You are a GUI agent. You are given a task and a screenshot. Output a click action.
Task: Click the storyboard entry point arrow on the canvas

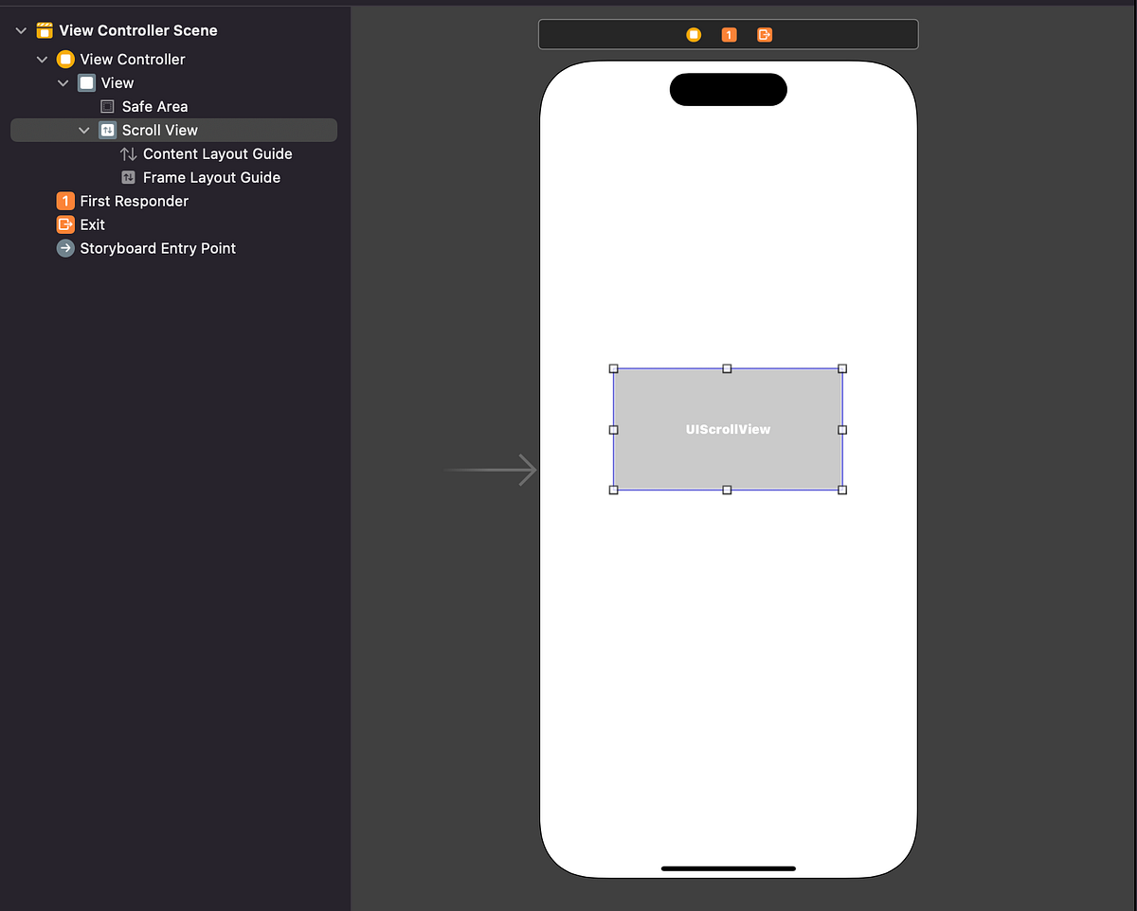[x=489, y=469]
